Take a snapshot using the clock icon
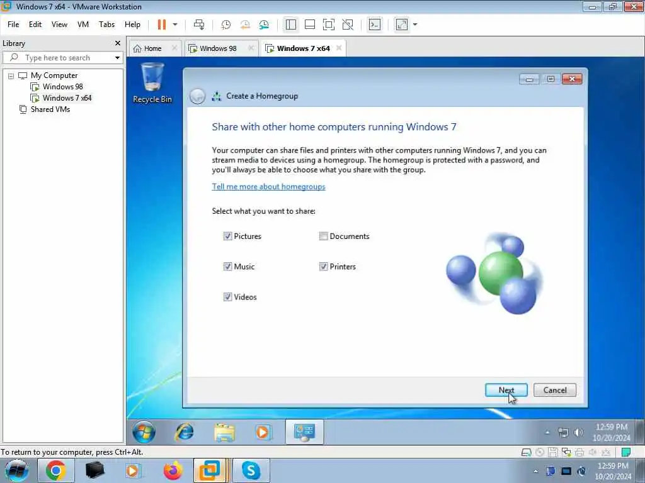645x483 pixels. point(226,25)
